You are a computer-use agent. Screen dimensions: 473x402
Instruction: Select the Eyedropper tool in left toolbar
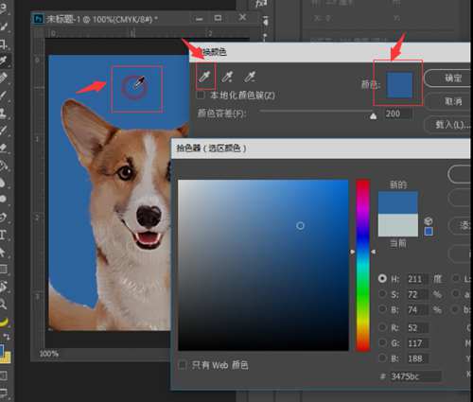pyautogui.click(x=4, y=60)
